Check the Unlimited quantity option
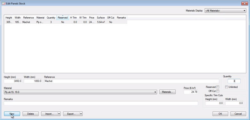The height and width of the screenshot is (120, 250). pyautogui.click(x=226, y=87)
